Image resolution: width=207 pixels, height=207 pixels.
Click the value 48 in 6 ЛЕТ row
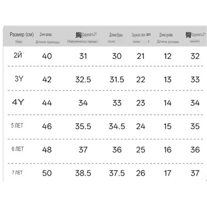[47, 150]
